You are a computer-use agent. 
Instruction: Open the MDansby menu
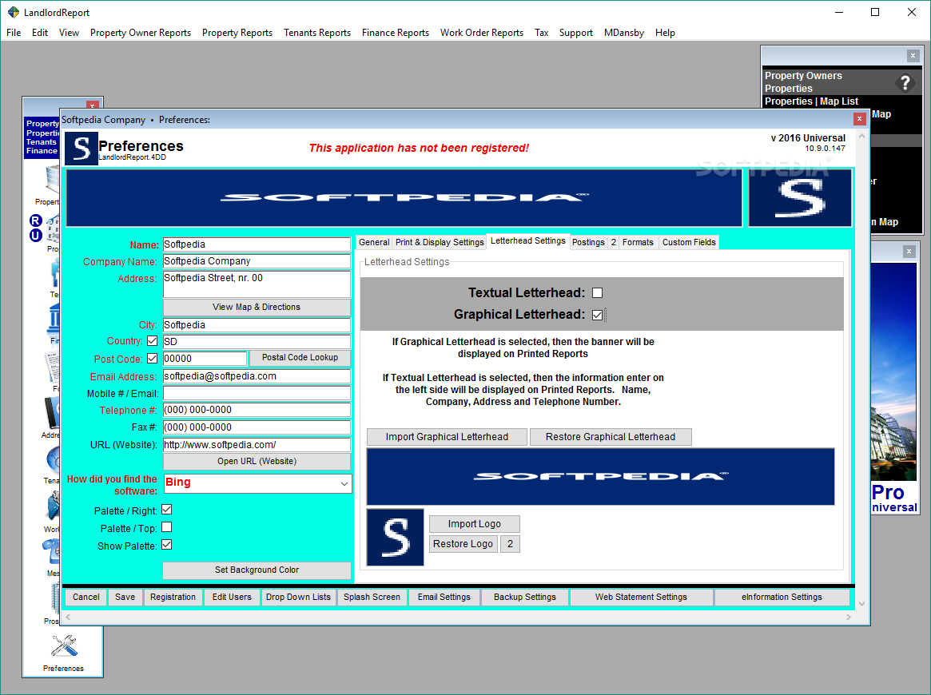click(624, 33)
